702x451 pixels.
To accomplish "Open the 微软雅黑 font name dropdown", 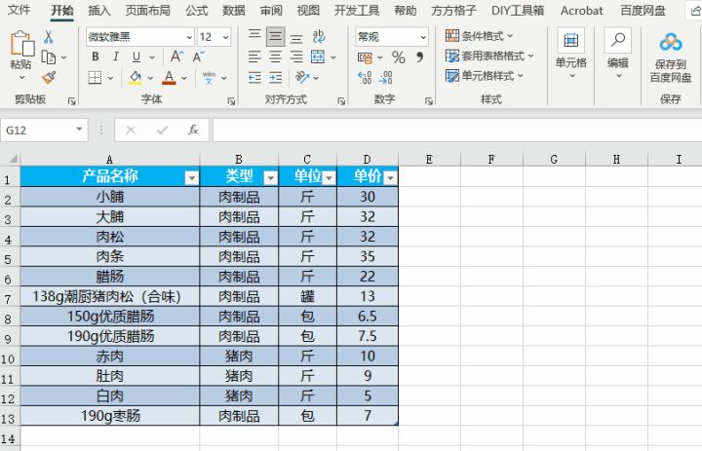I will point(188,37).
